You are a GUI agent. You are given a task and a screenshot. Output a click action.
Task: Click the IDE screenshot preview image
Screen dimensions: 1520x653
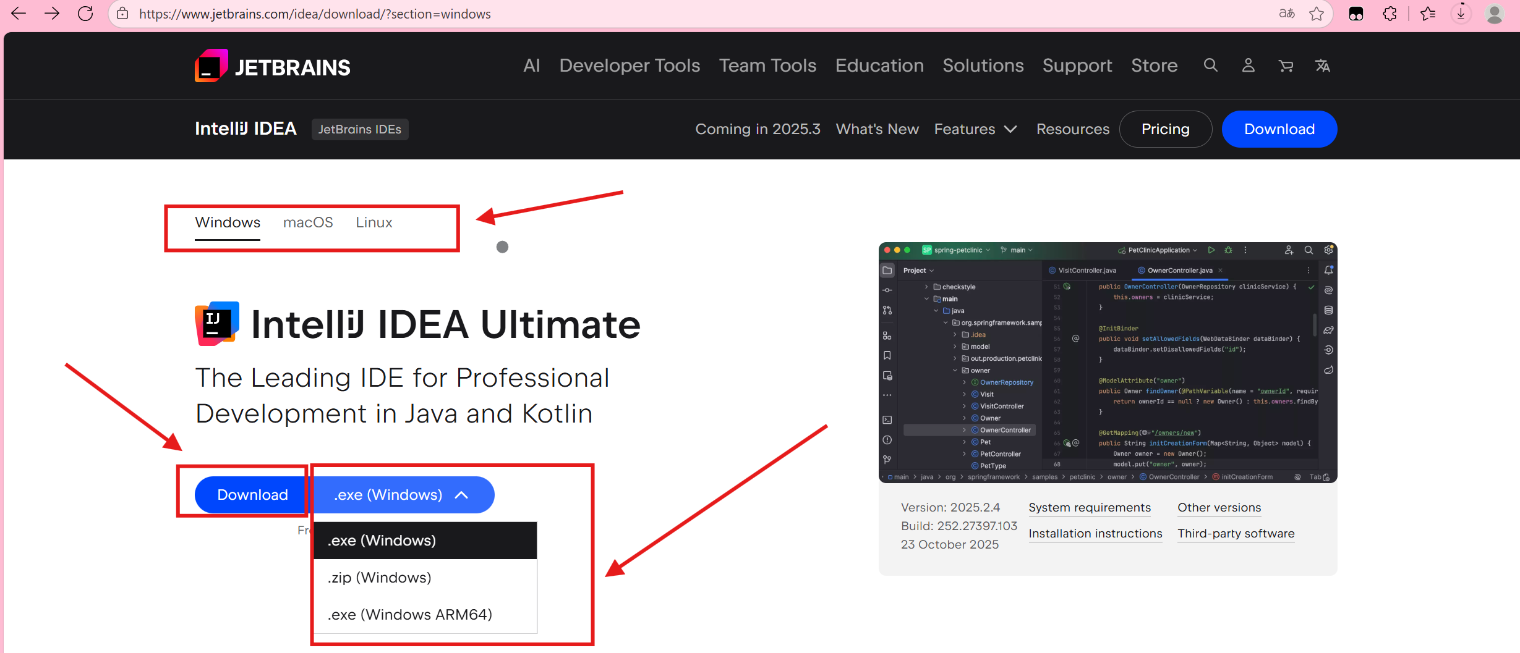pyautogui.click(x=1108, y=363)
